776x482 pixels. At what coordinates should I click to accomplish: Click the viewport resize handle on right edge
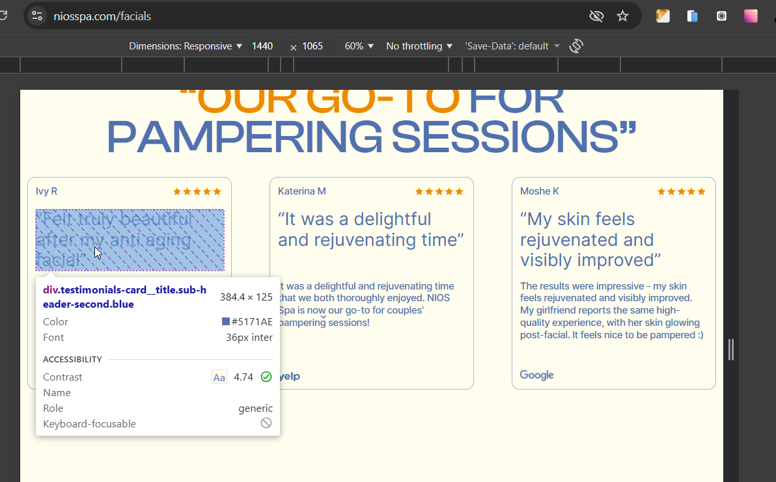click(731, 349)
